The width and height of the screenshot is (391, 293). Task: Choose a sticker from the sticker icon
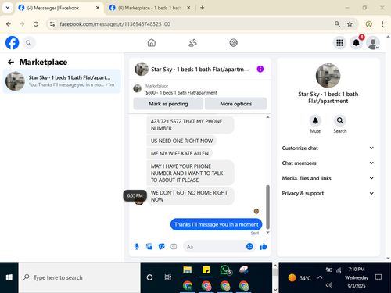pos(162,246)
